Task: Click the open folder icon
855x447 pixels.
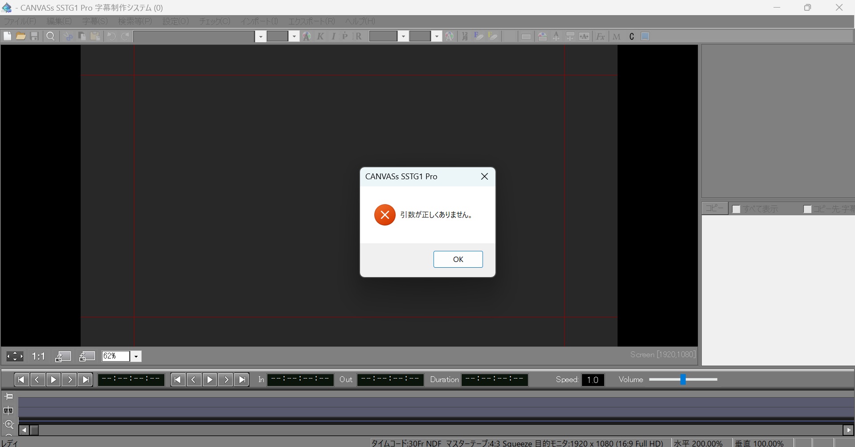Action: coord(21,36)
